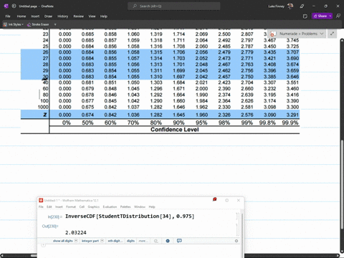Click the 'more...' suggestions button
Screen dimensions: 344x258
pyautogui.click(x=143, y=241)
